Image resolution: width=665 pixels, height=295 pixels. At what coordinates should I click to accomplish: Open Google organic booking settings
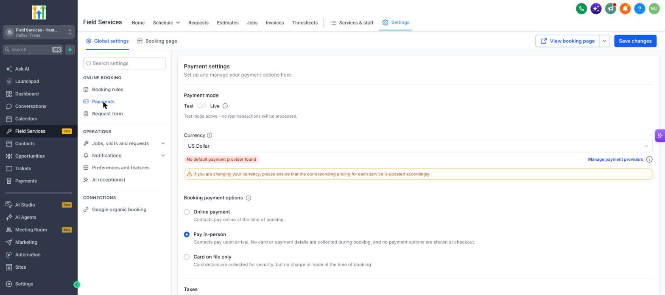coord(119,210)
